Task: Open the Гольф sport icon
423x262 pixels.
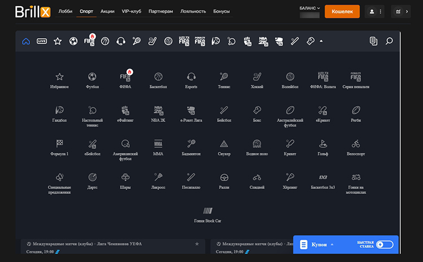Action: point(323,146)
